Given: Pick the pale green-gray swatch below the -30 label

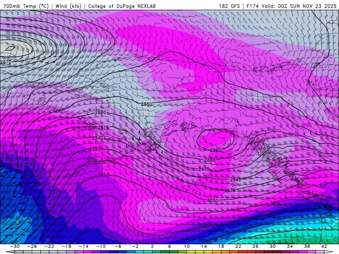Looking at the screenshot, I should pyautogui.click(x=19, y=252).
